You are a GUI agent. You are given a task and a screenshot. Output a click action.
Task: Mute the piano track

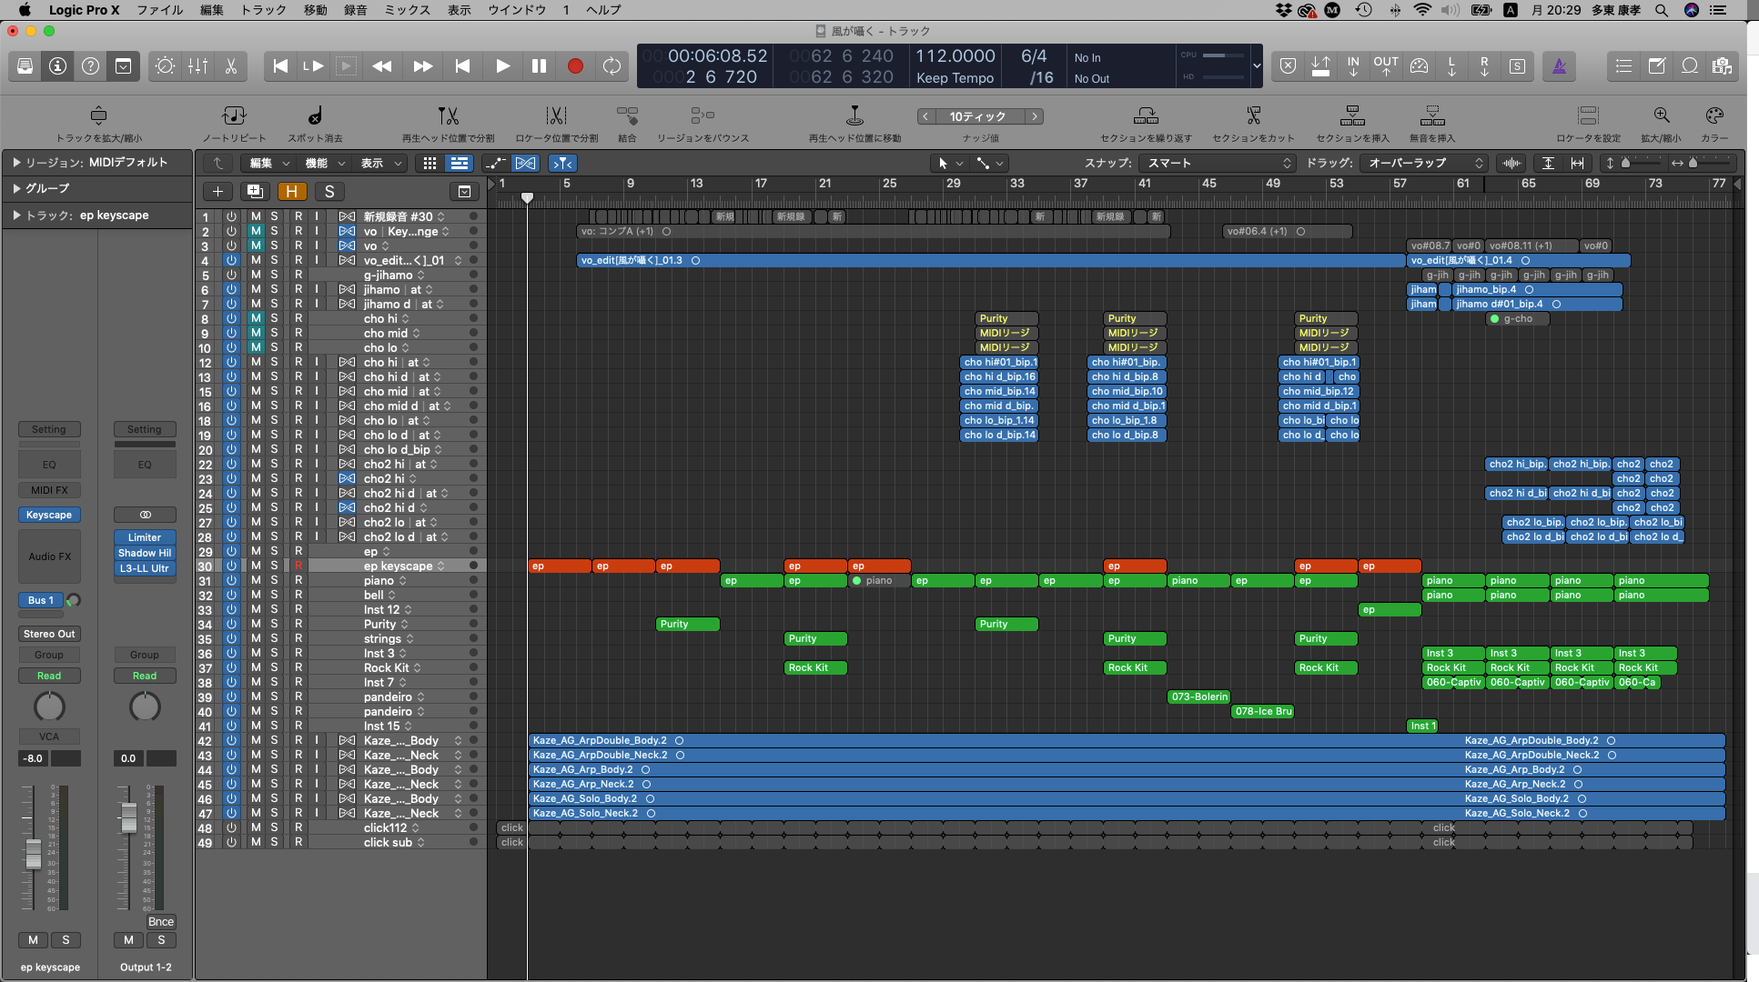click(x=256, y=581)
